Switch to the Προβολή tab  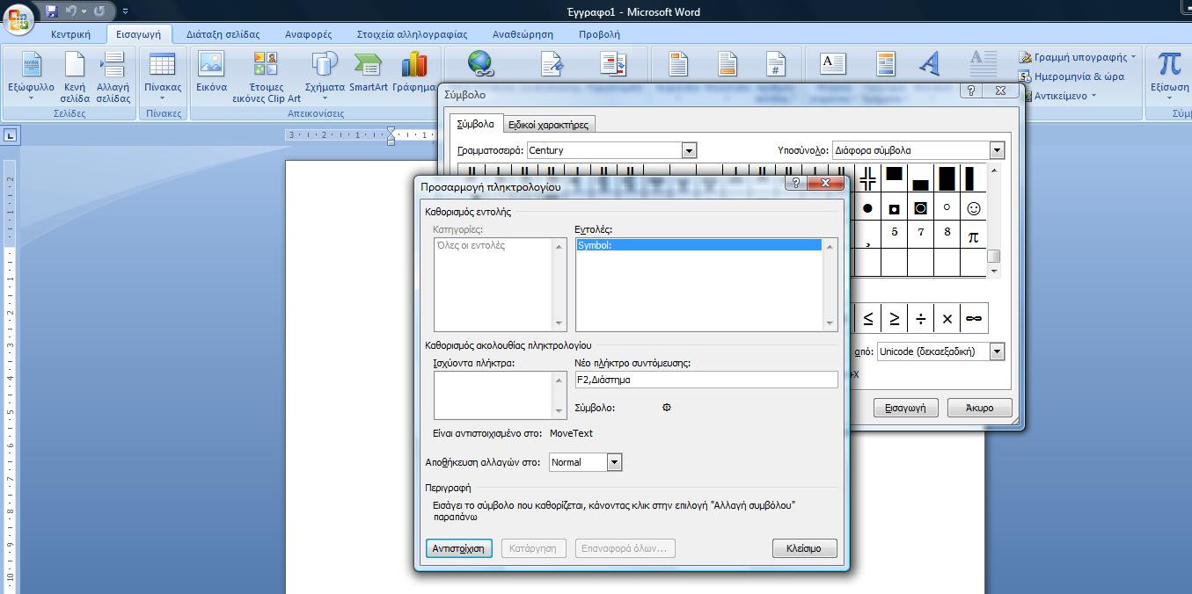click(x=599, y=34)
